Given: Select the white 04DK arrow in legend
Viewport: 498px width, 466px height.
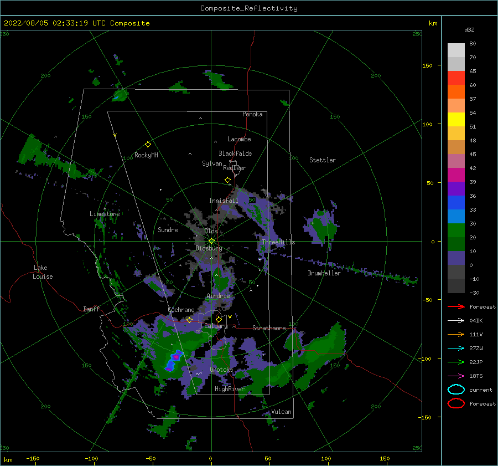Looking at the screenshot, I should (x=456, y=320).
